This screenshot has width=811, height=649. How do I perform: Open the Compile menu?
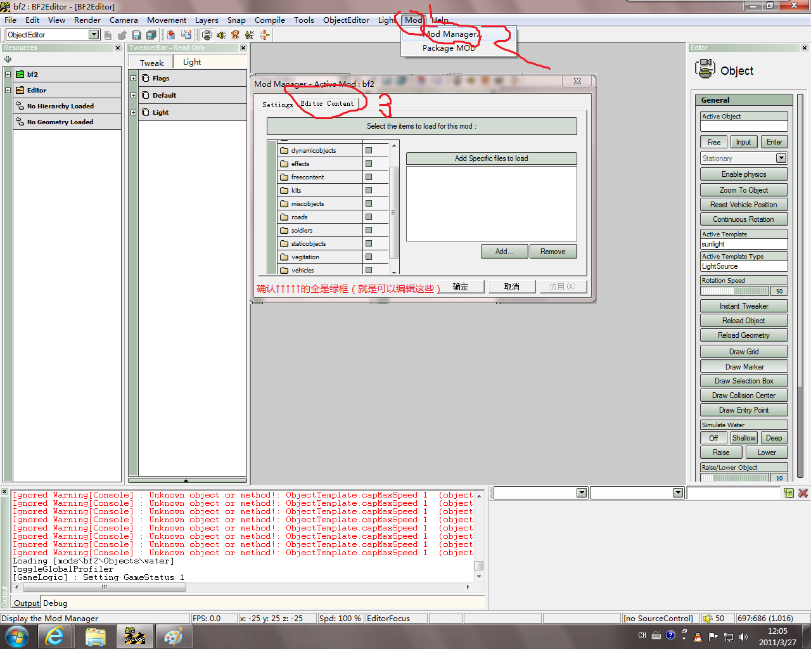click(270, 20)
